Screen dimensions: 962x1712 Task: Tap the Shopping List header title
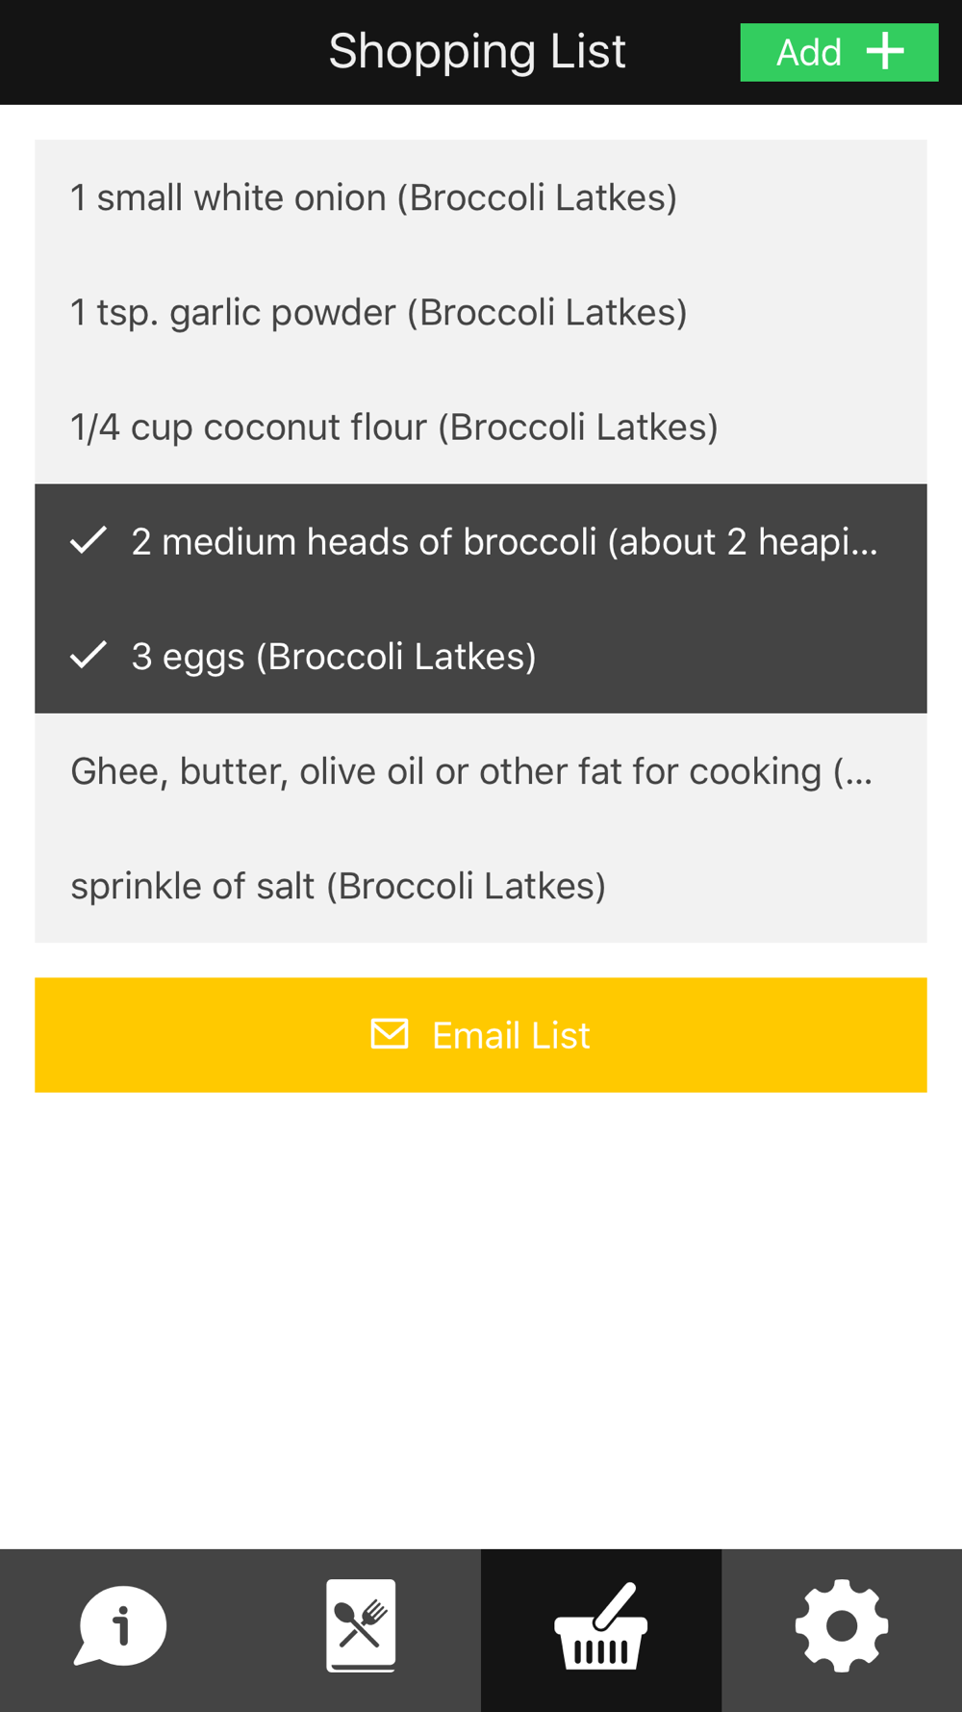(477, 51)
